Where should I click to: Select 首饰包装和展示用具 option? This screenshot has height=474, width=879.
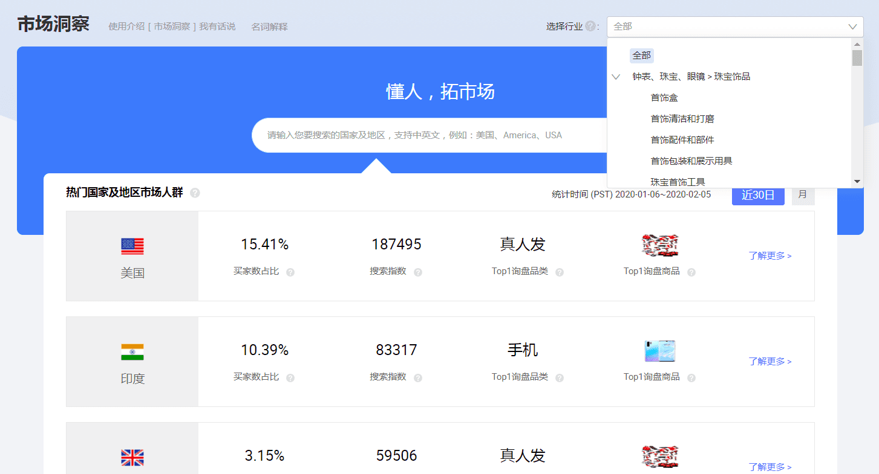(691, 161)
